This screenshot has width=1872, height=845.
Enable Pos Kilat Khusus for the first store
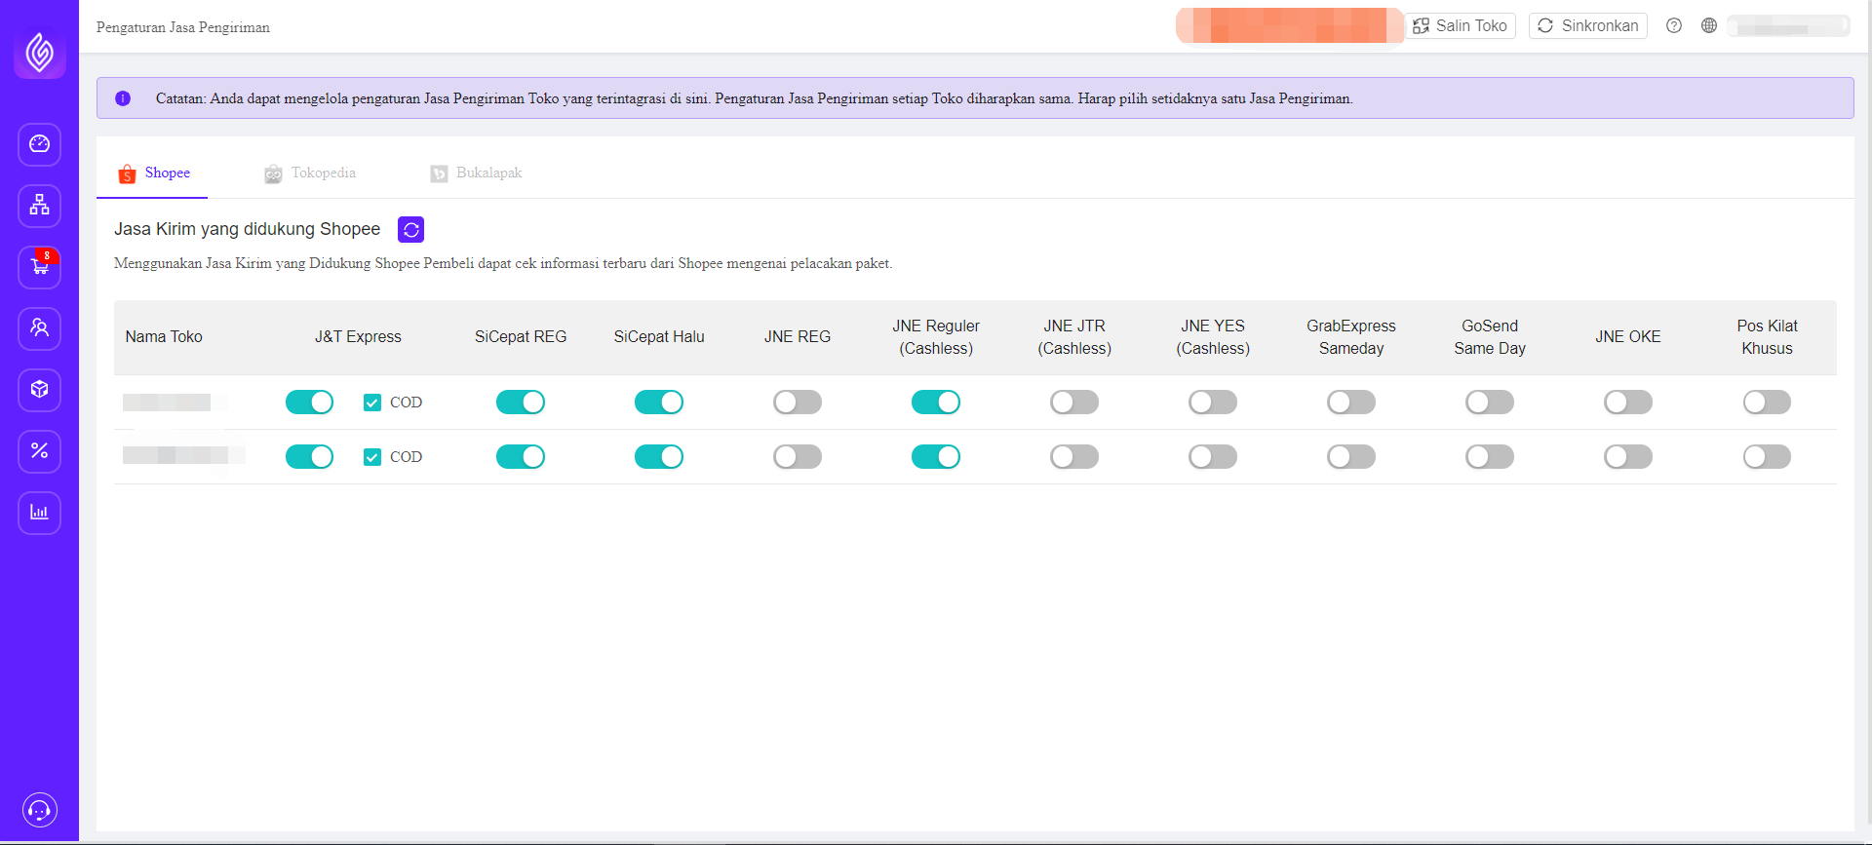[1767, 403]
